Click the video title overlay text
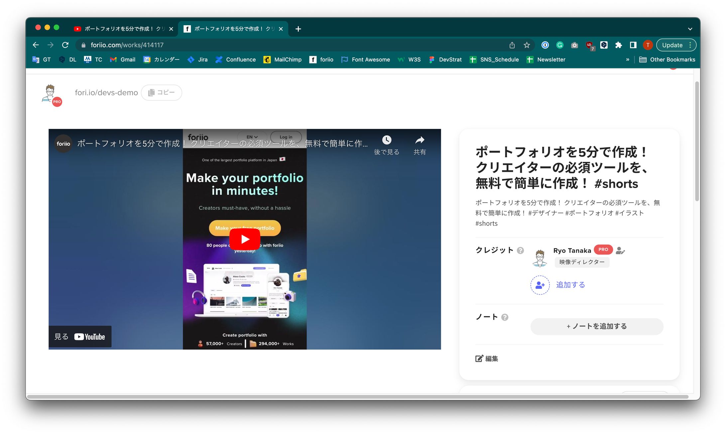726x434 pixels. tap(222, 144)
